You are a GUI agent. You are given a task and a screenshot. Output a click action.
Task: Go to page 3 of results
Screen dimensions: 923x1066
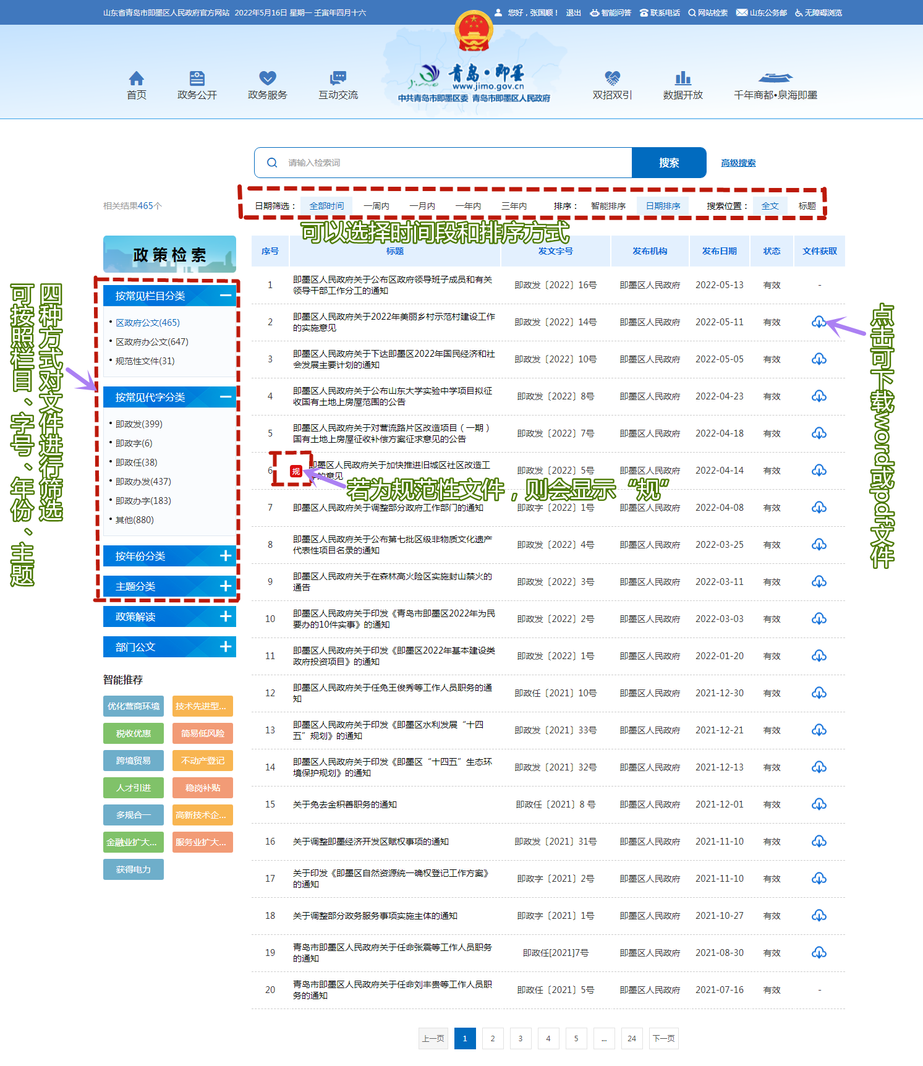pos(520,1038)
